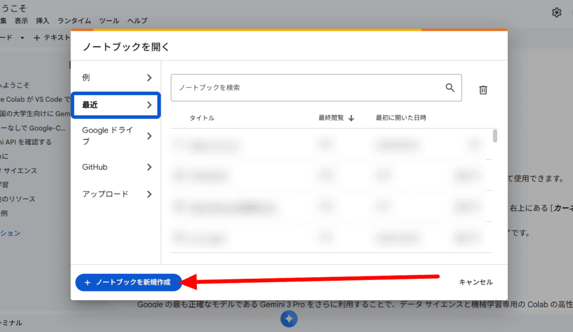Sort by 最初に開いた日時 column header
Viewport: 573px width, 332px height.
401,118
